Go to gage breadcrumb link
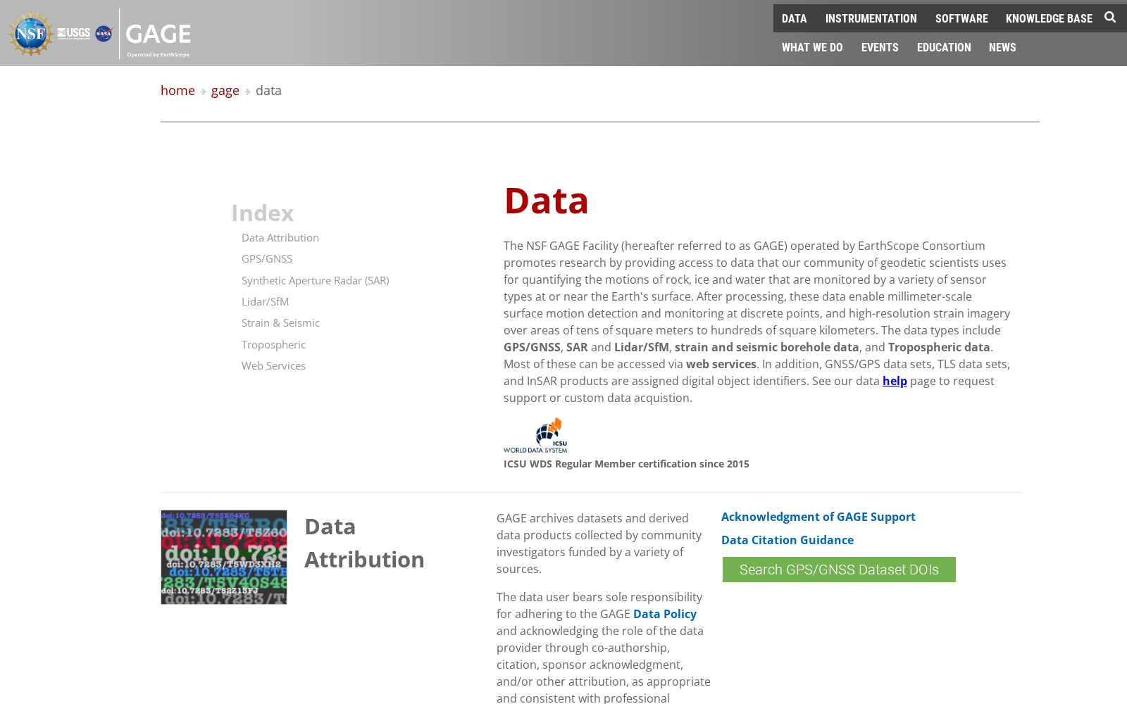 (225, 91)
